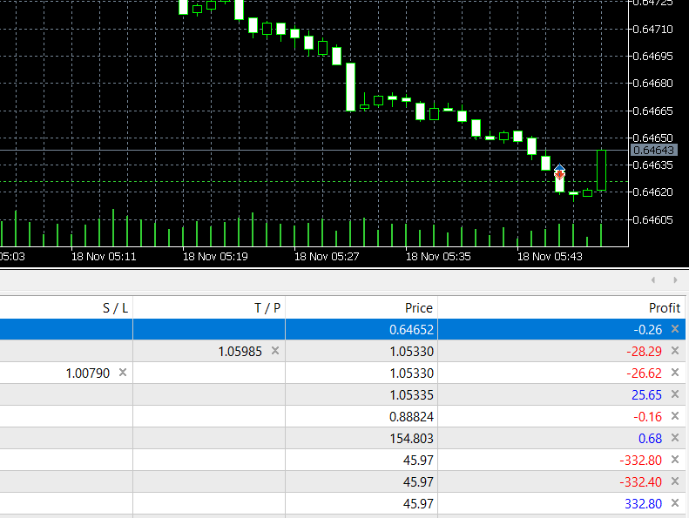Remove the 1.00790 stop loss level

pos(123,372)
